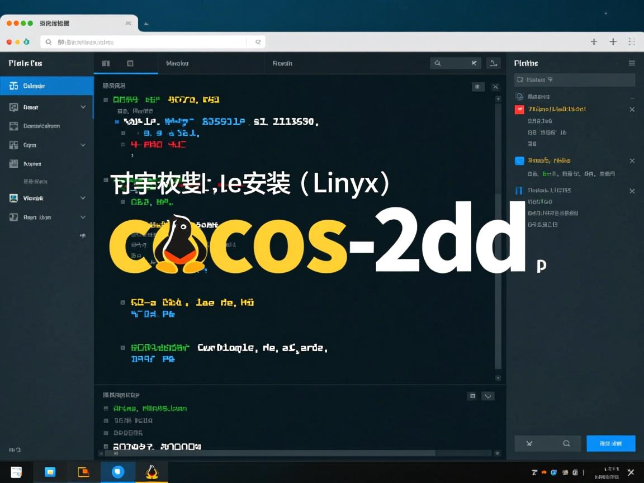Image resolution: width=644 pixels, height=483 pixels.
Task: Switch to the second tab in the top tab bar
Action: (x=178, y=63)
